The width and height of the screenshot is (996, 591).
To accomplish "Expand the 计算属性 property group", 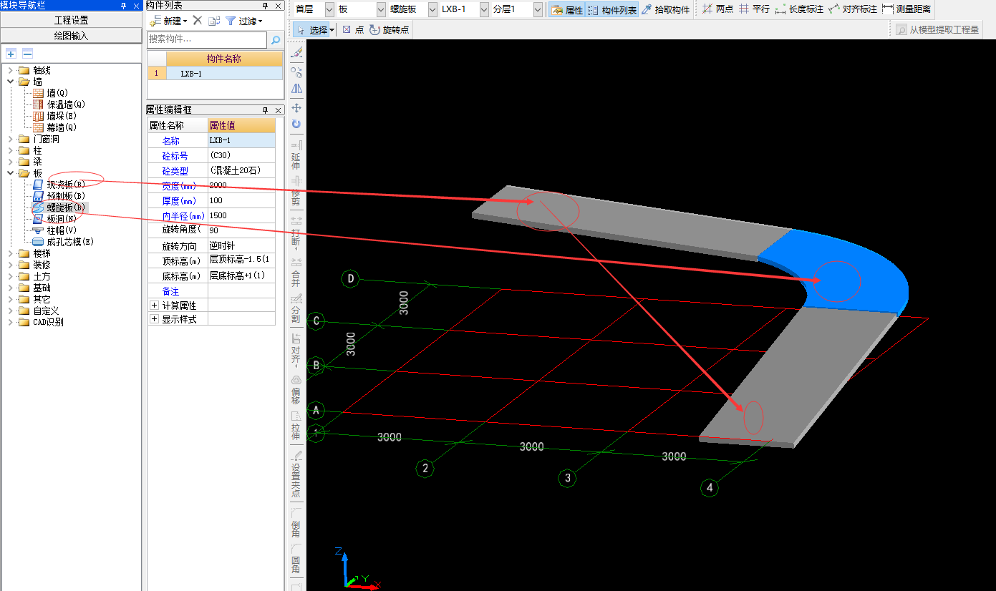I will pyautogui.click(x=154, y=306).
